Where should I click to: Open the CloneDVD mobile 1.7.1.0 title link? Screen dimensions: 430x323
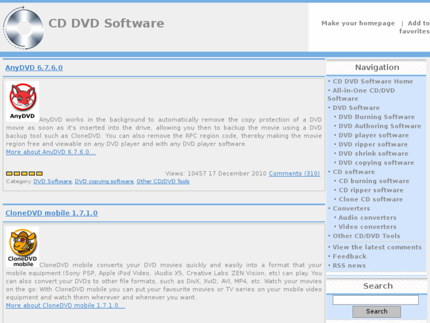(51, 213)
